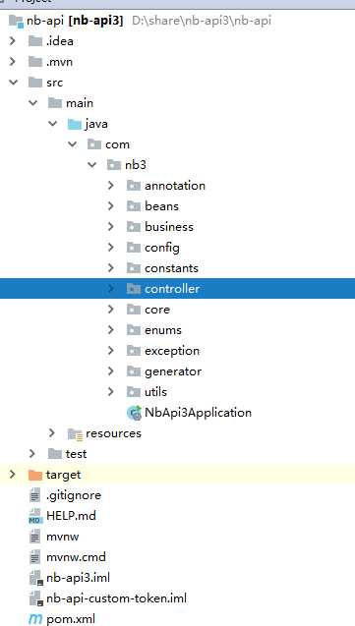
Task: Click the HELP.md markdown file icon
Action: click(35, 516)
